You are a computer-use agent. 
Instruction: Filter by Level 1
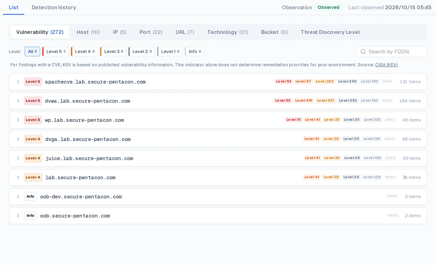[170, 51]
